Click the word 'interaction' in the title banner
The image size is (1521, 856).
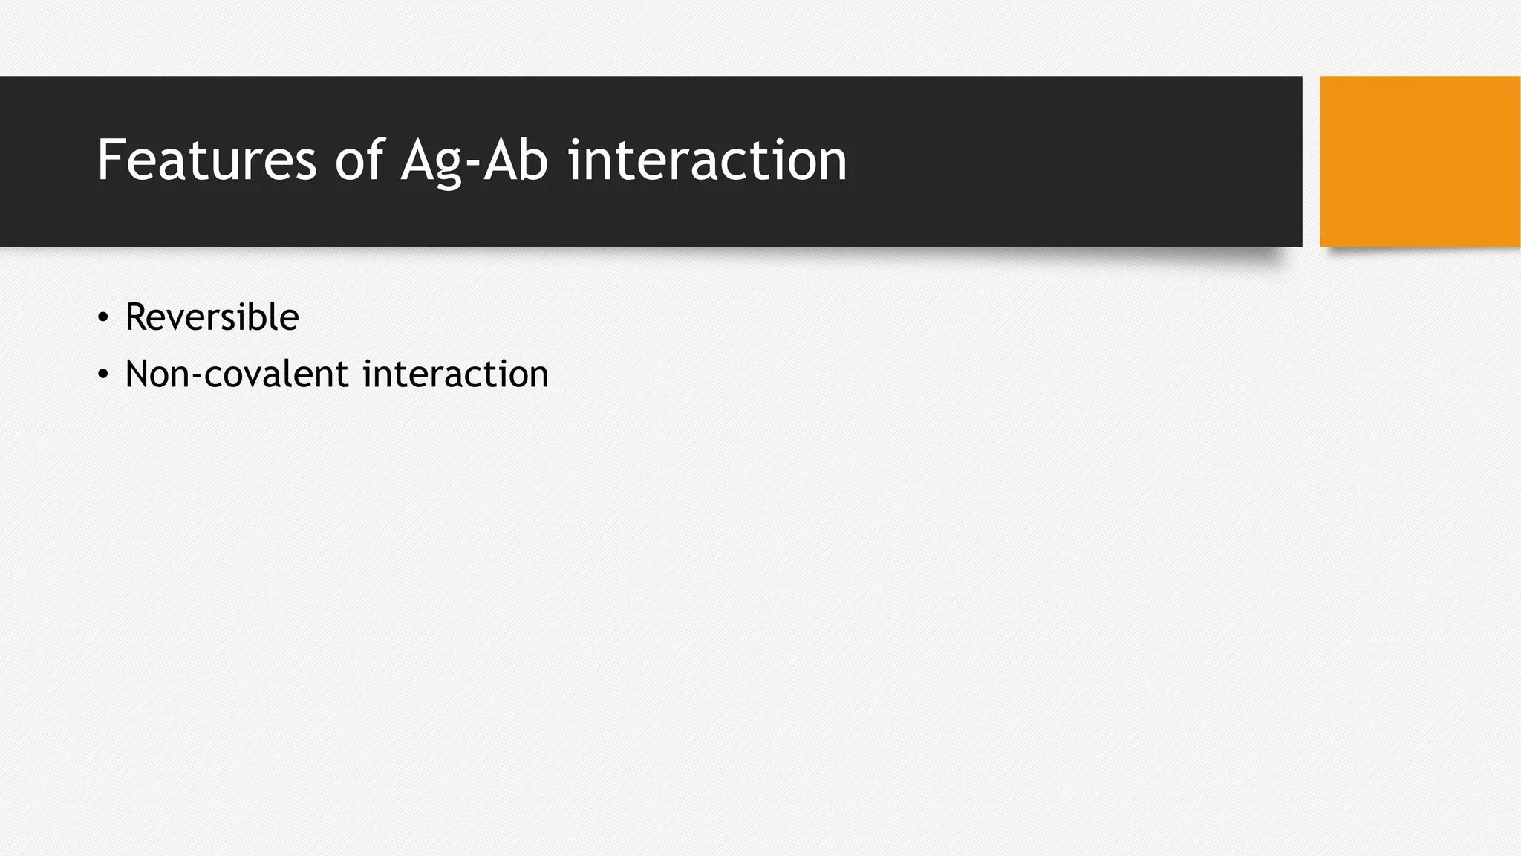(x=707, y=160)
